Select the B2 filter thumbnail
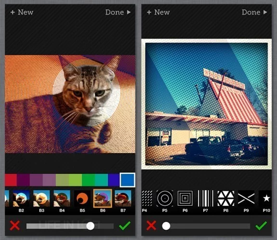 (x=21, y=198)
